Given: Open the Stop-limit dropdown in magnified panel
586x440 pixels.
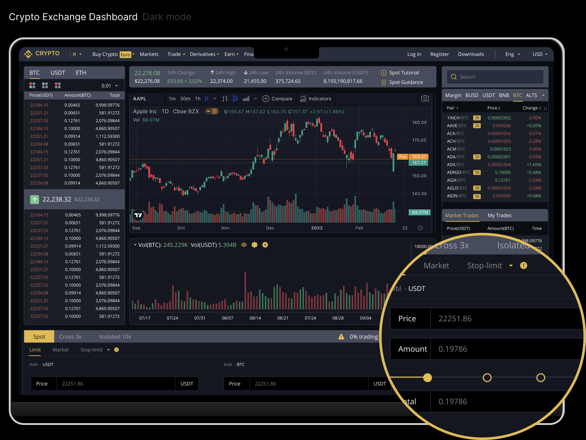Looking at the screenshot, I should [488, 265].
